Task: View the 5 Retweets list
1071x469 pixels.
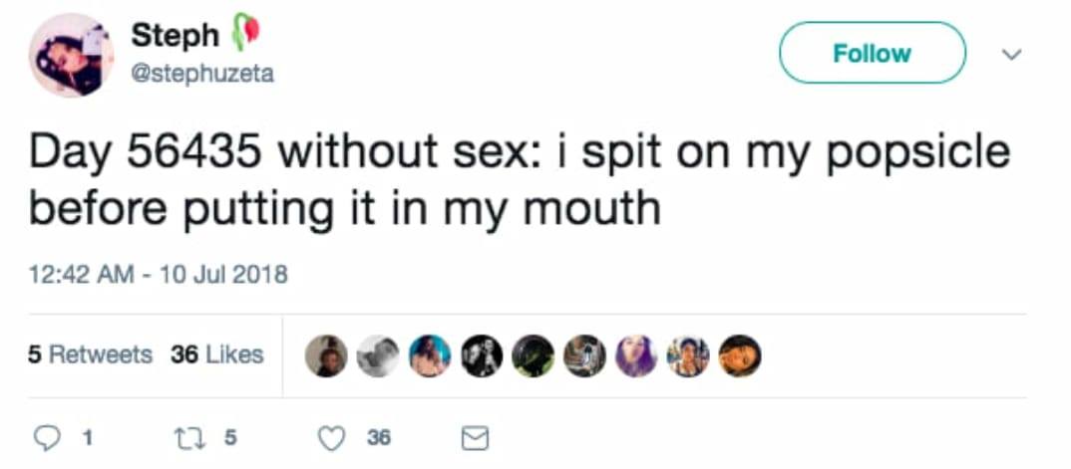Action: [x=90, y=354]
